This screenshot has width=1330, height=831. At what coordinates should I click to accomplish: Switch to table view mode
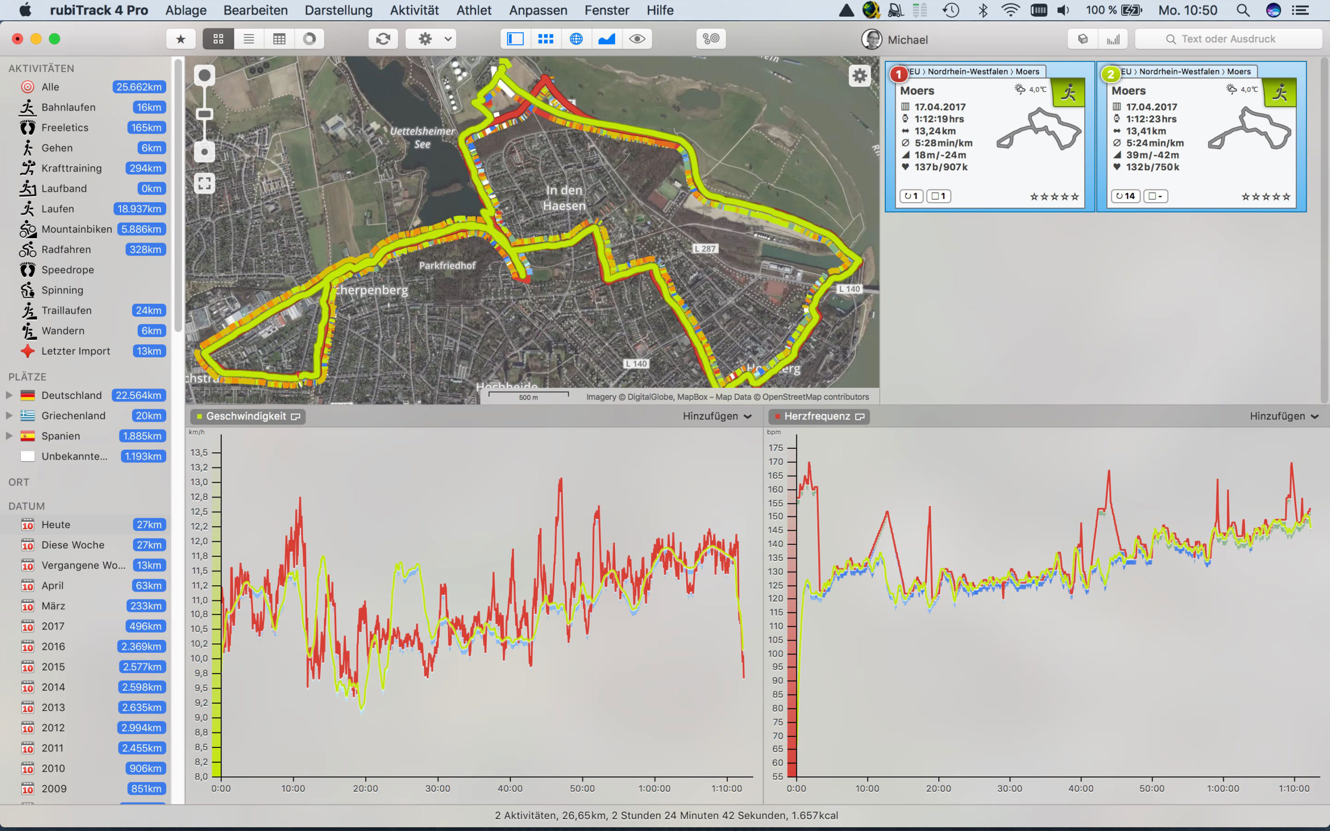point(279,39)
